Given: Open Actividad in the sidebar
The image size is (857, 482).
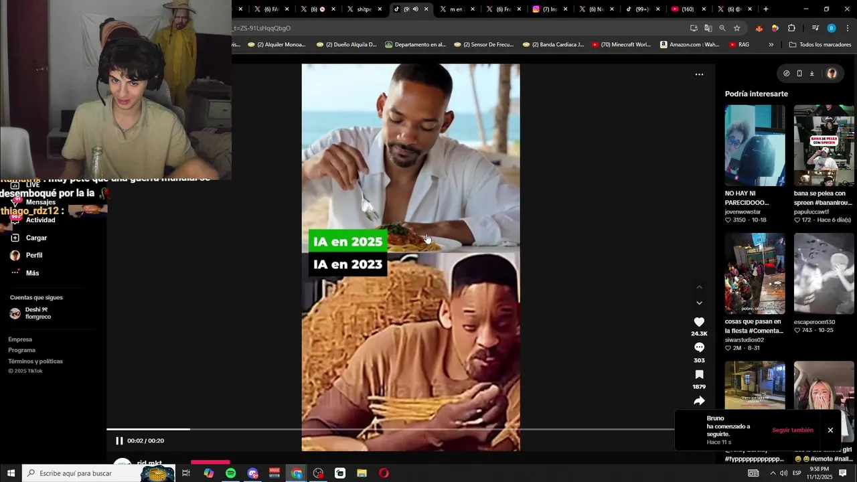Looking at the screenshot, I should point(32,220).
